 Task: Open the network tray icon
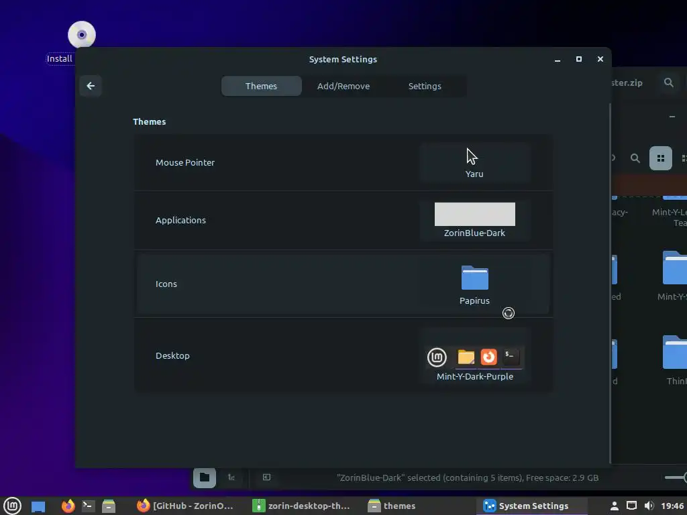coord(631,506)
